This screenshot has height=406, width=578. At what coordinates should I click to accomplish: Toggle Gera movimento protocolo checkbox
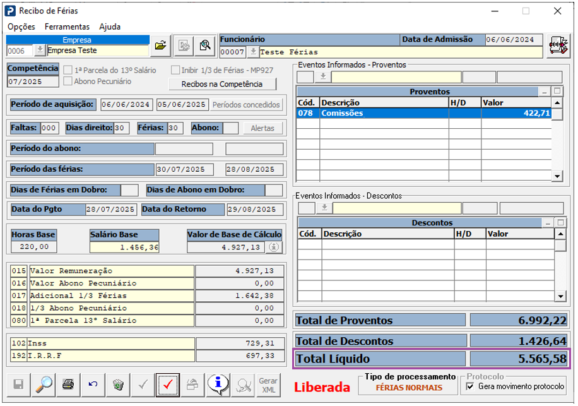469,386
